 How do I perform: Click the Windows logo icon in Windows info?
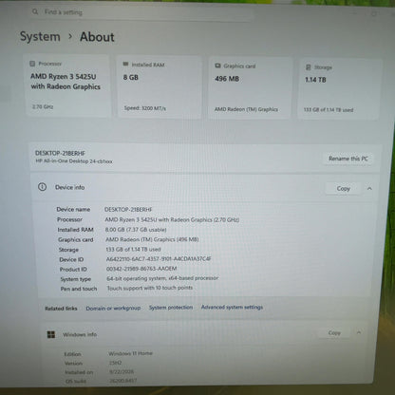tap(51, 334)
